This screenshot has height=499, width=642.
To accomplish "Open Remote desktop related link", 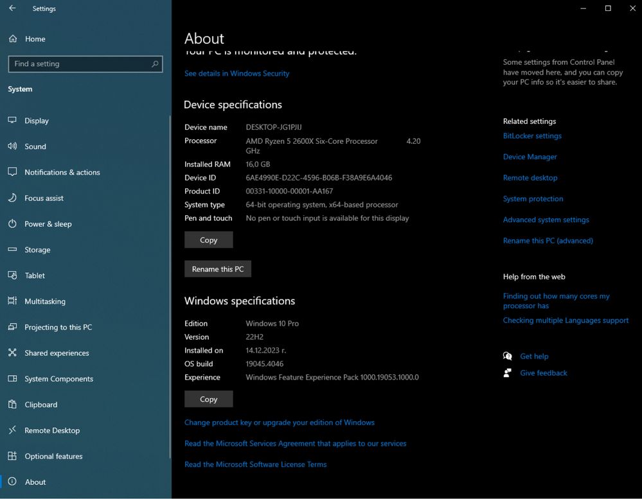I will 530,177.
